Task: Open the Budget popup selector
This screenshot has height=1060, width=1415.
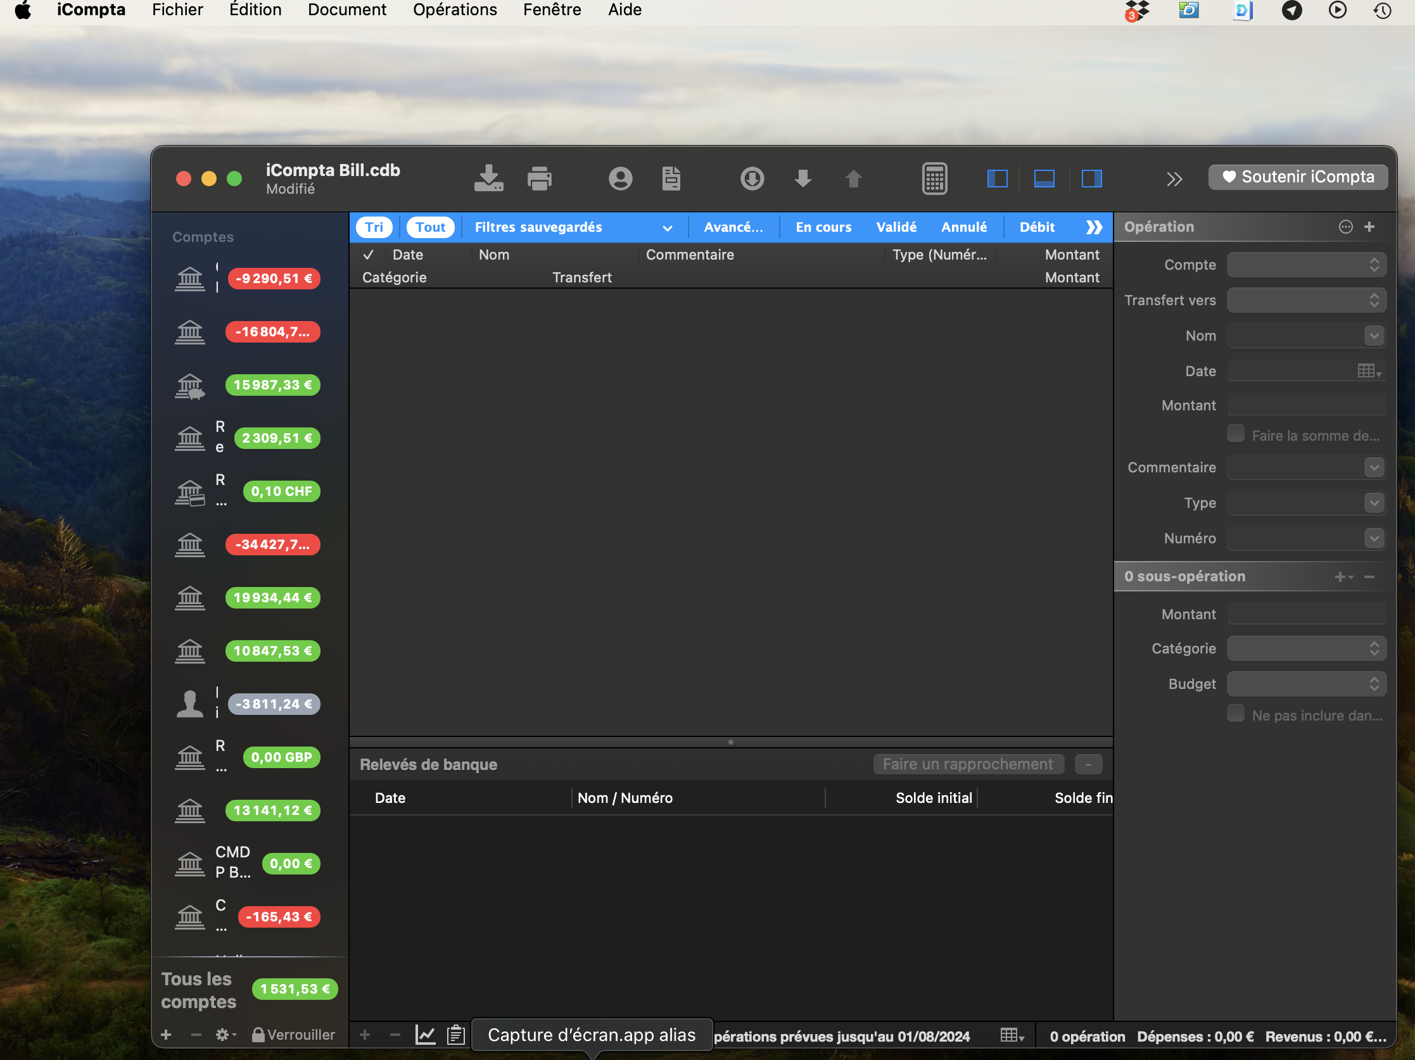Action: click(x=1306, y=684)
